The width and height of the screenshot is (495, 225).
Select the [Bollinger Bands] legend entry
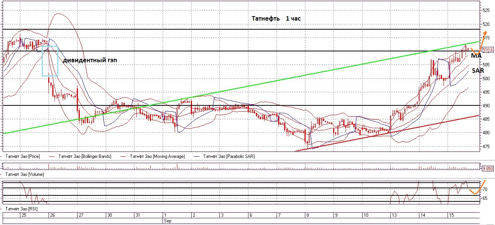click(x=85, y=156)
